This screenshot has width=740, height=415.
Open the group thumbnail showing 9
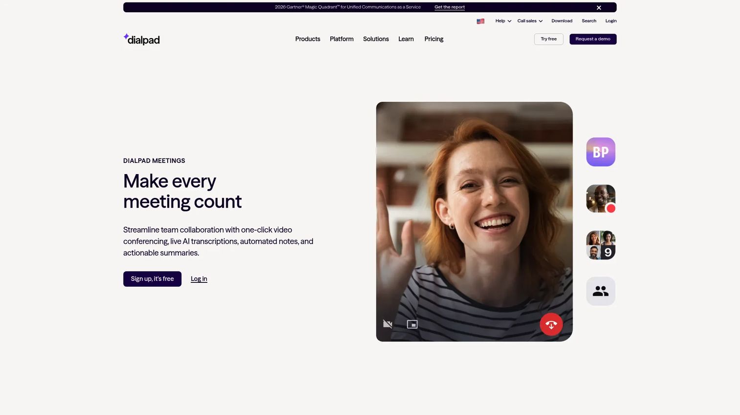(x=601, y=245)
